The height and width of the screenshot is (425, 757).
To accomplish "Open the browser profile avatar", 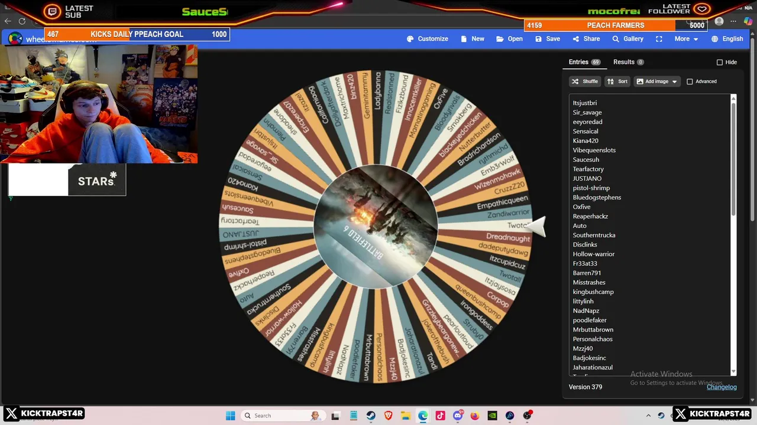I will tap(719, 21).
